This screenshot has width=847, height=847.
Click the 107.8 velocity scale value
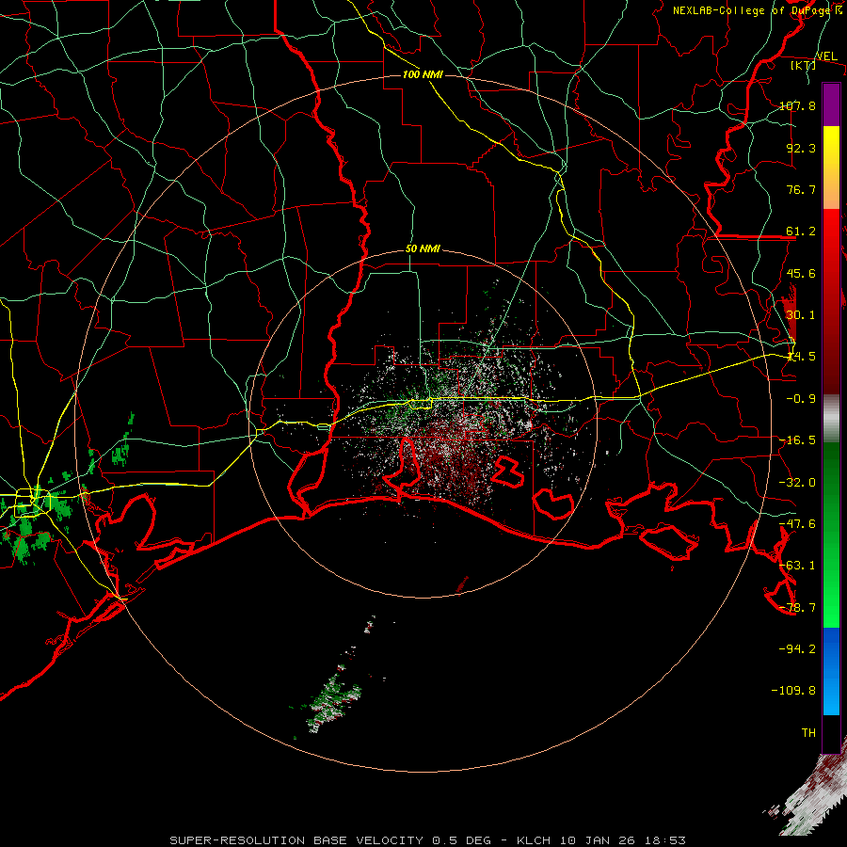point(797,105)
